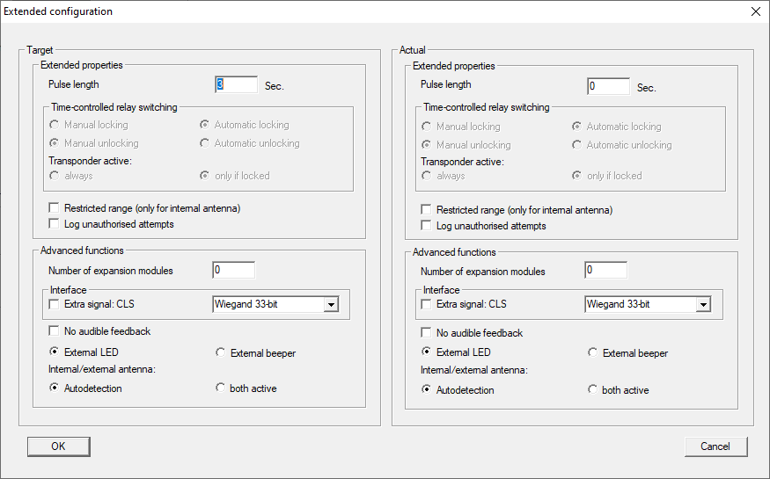Expand the Actual Wiegand 33-bit dropdown

pos(703,305)
